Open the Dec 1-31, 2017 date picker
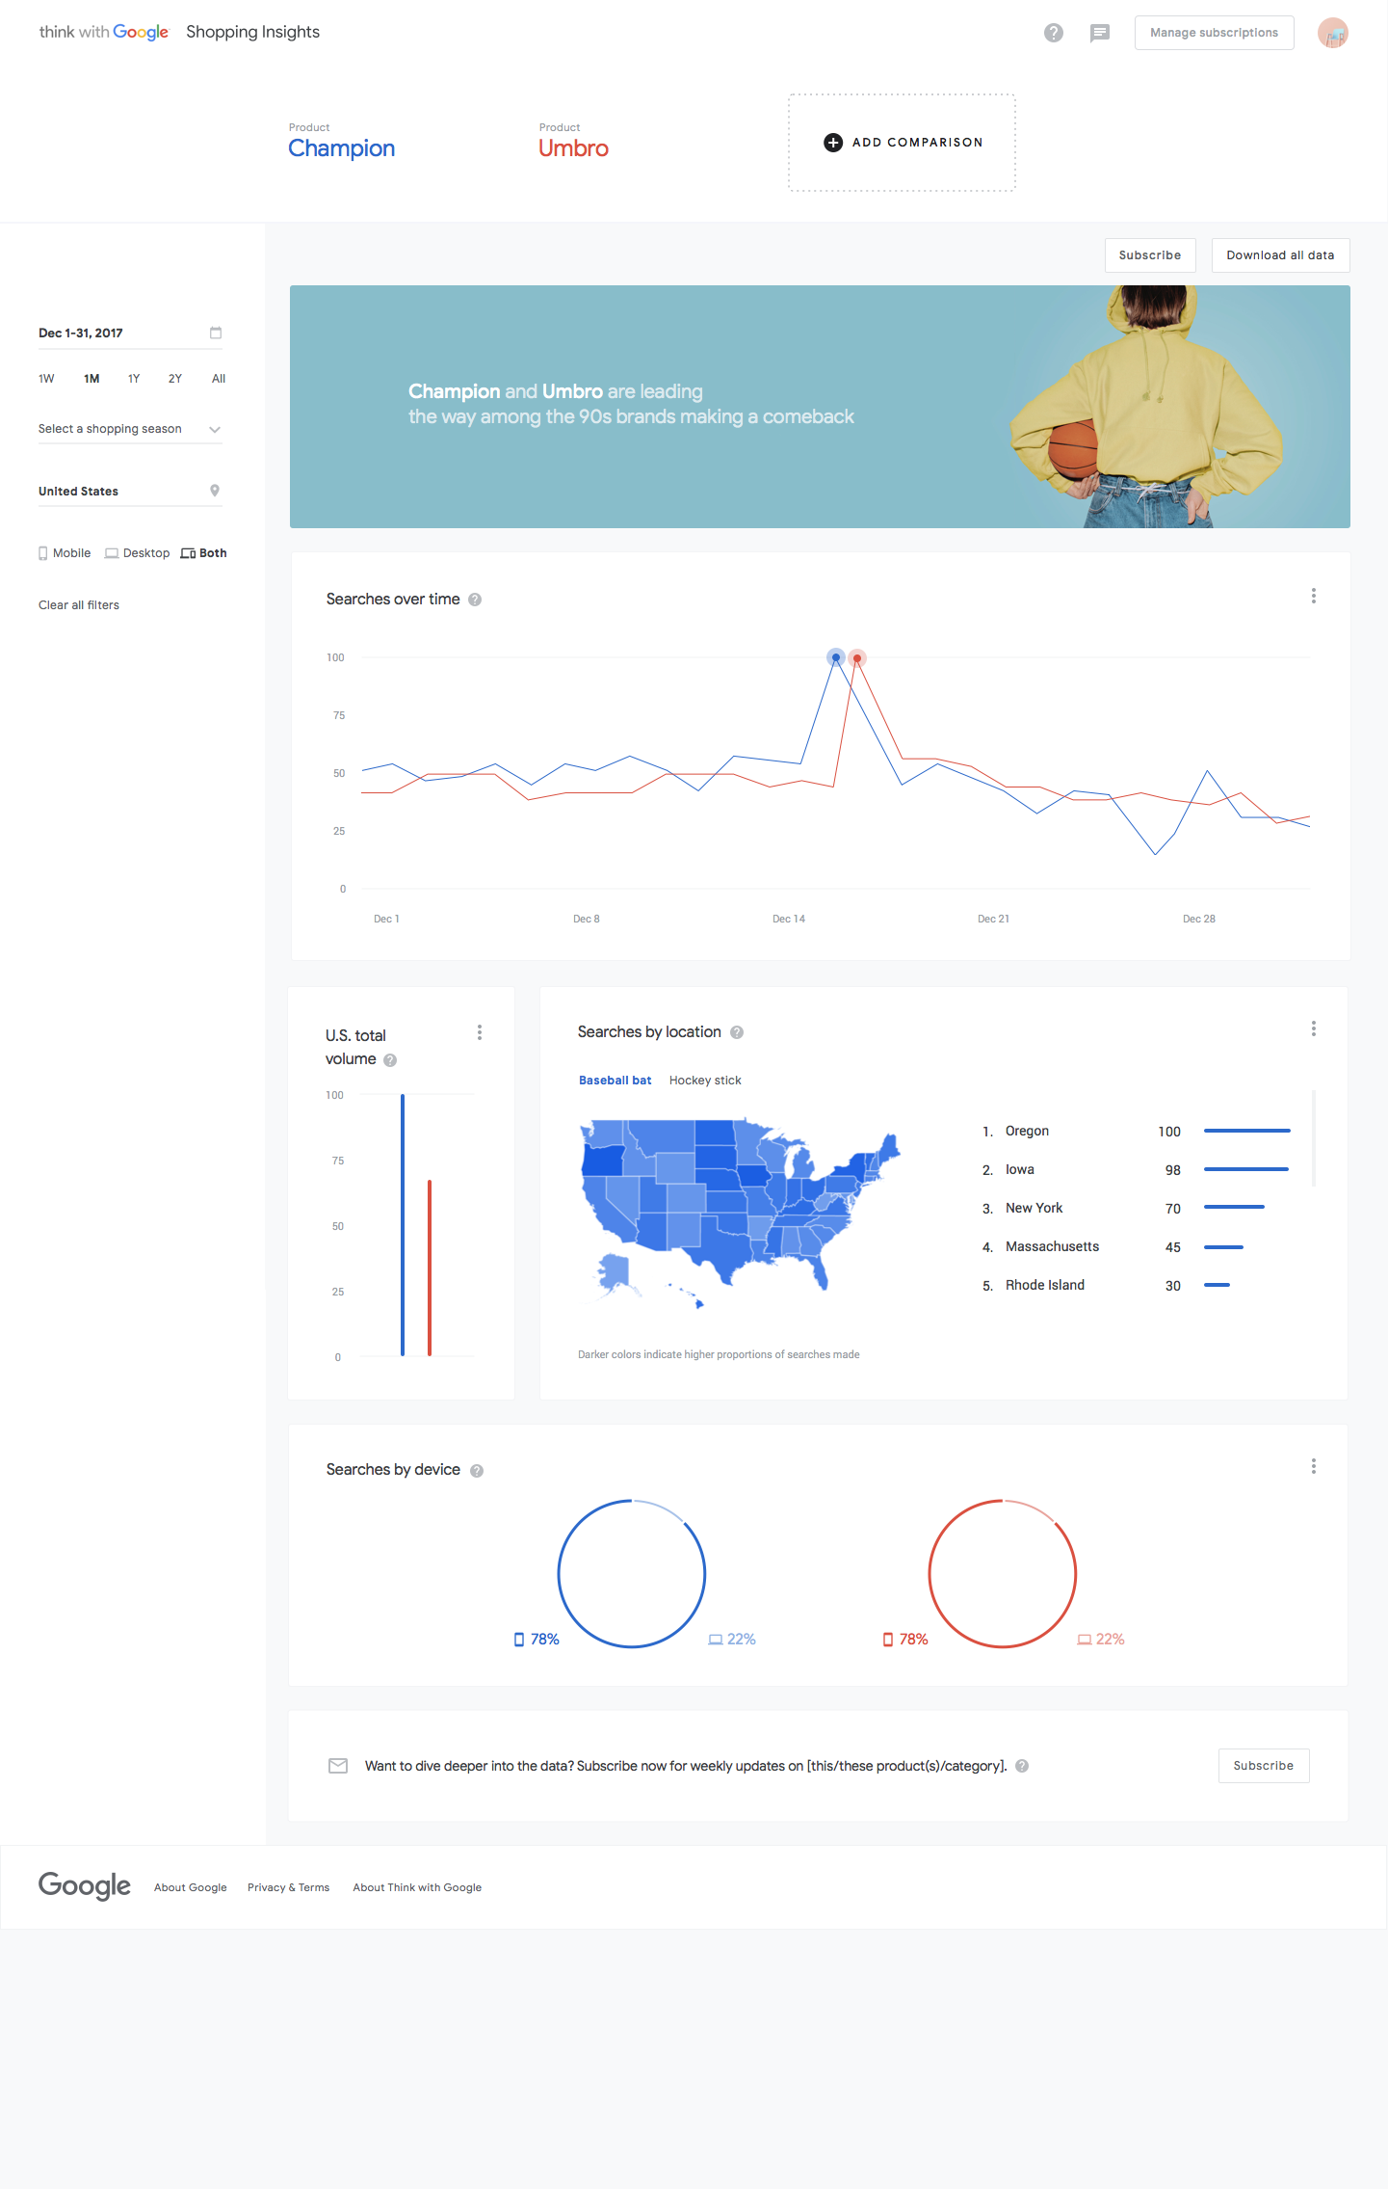The height and width of the screenshot is (2189, 1388). coord(130,334)
